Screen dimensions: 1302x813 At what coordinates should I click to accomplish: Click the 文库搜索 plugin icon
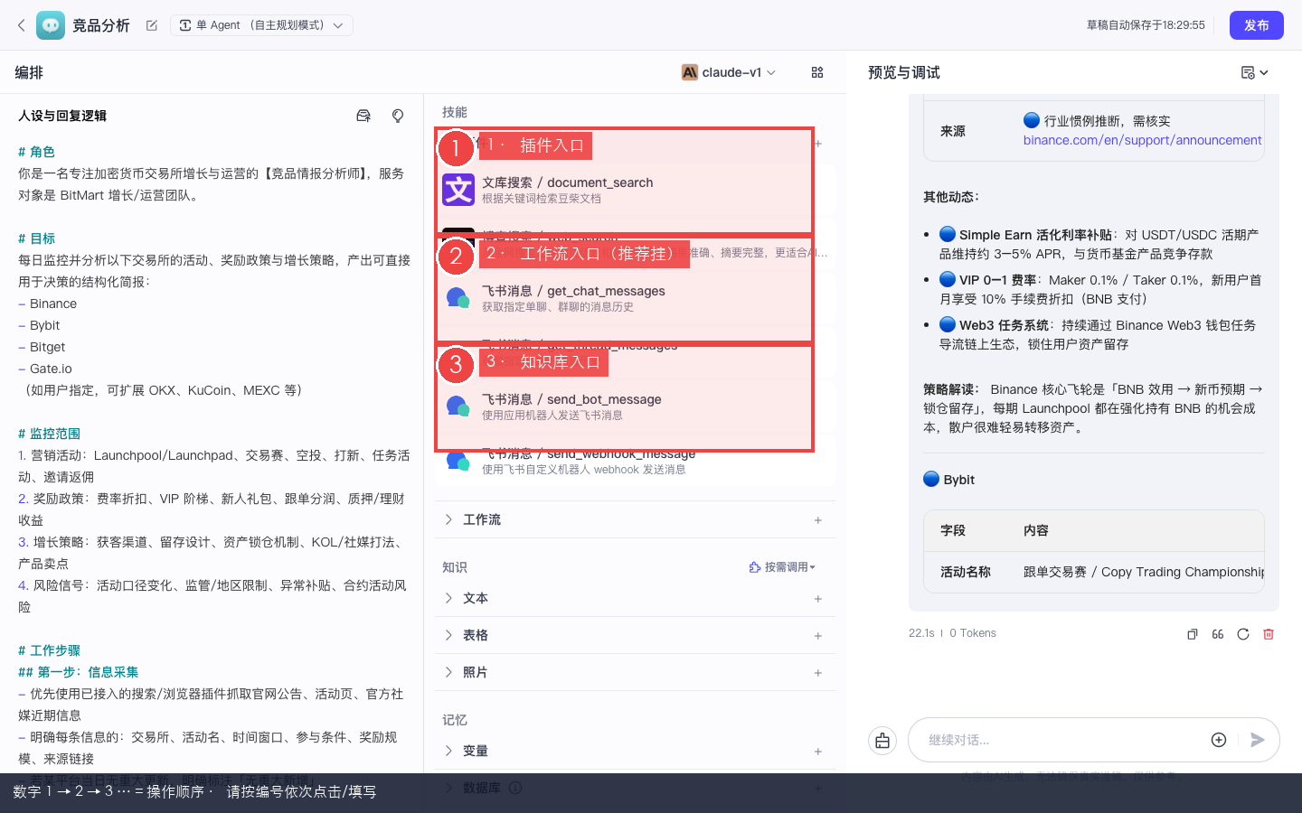click(x=458, y=190)
